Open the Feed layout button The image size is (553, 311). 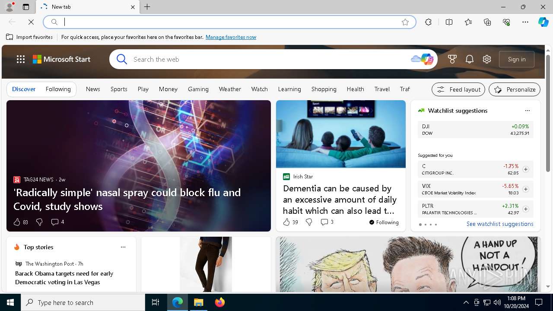(x=458, y=89)
